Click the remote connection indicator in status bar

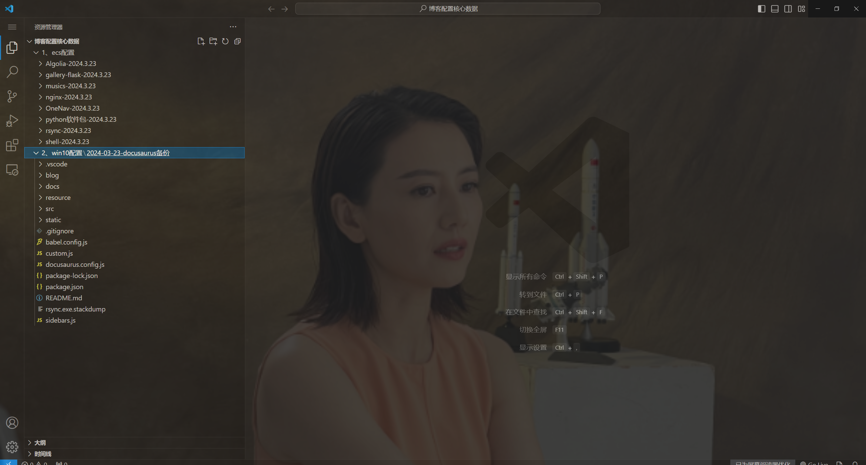tap(9, 463)
